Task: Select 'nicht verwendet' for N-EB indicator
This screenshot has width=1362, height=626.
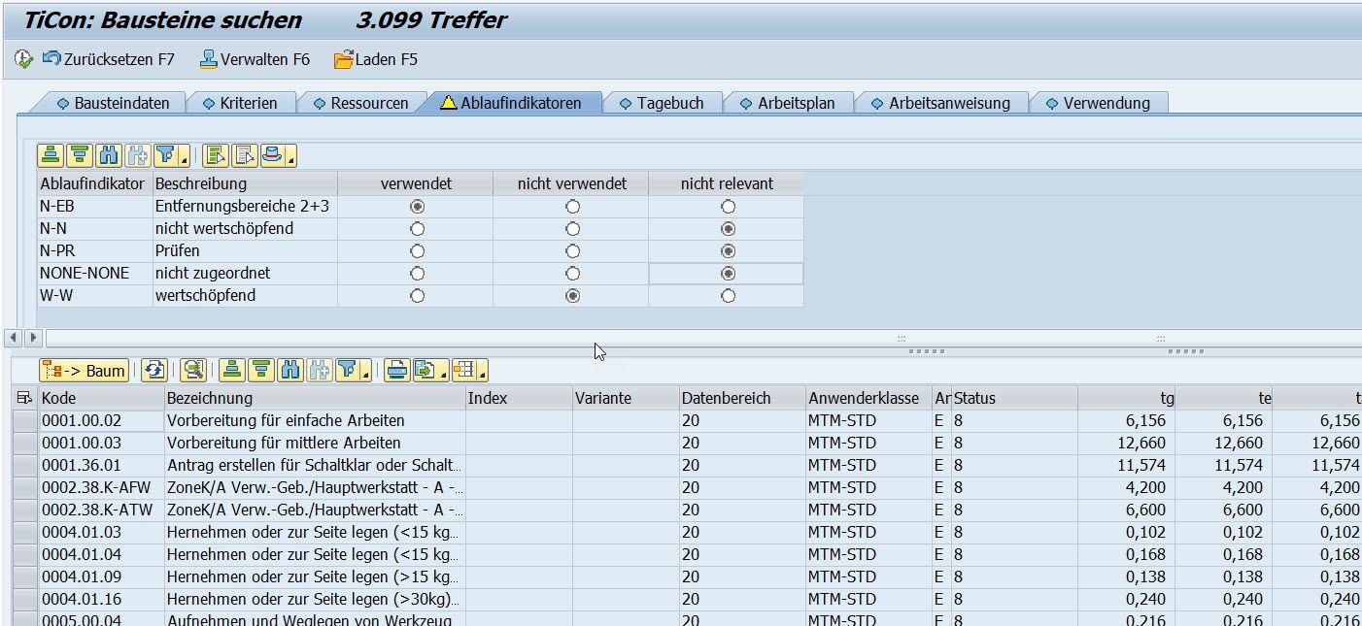Action: coord(572,207)
